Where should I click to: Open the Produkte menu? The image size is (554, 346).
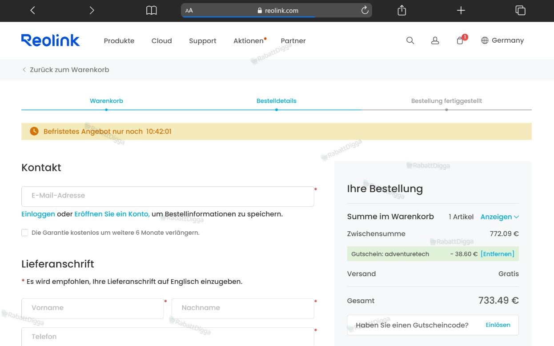pyautogui.click(x=119, y=41)
